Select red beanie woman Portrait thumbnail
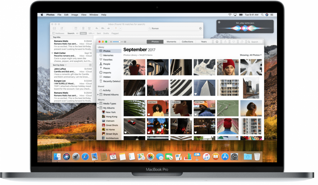This screenshot has height=185, width=318. pos(228,67)
